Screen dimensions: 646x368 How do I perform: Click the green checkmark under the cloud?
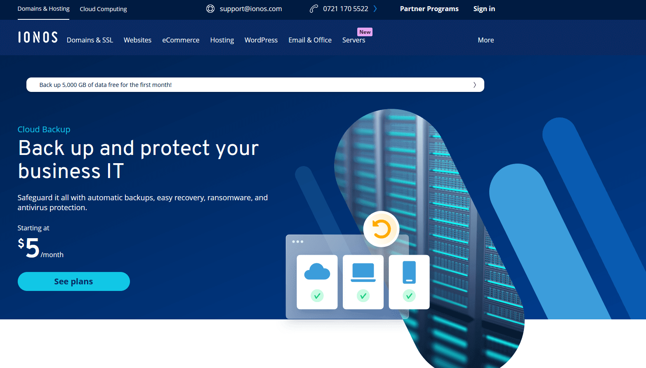tap(317, 295)
